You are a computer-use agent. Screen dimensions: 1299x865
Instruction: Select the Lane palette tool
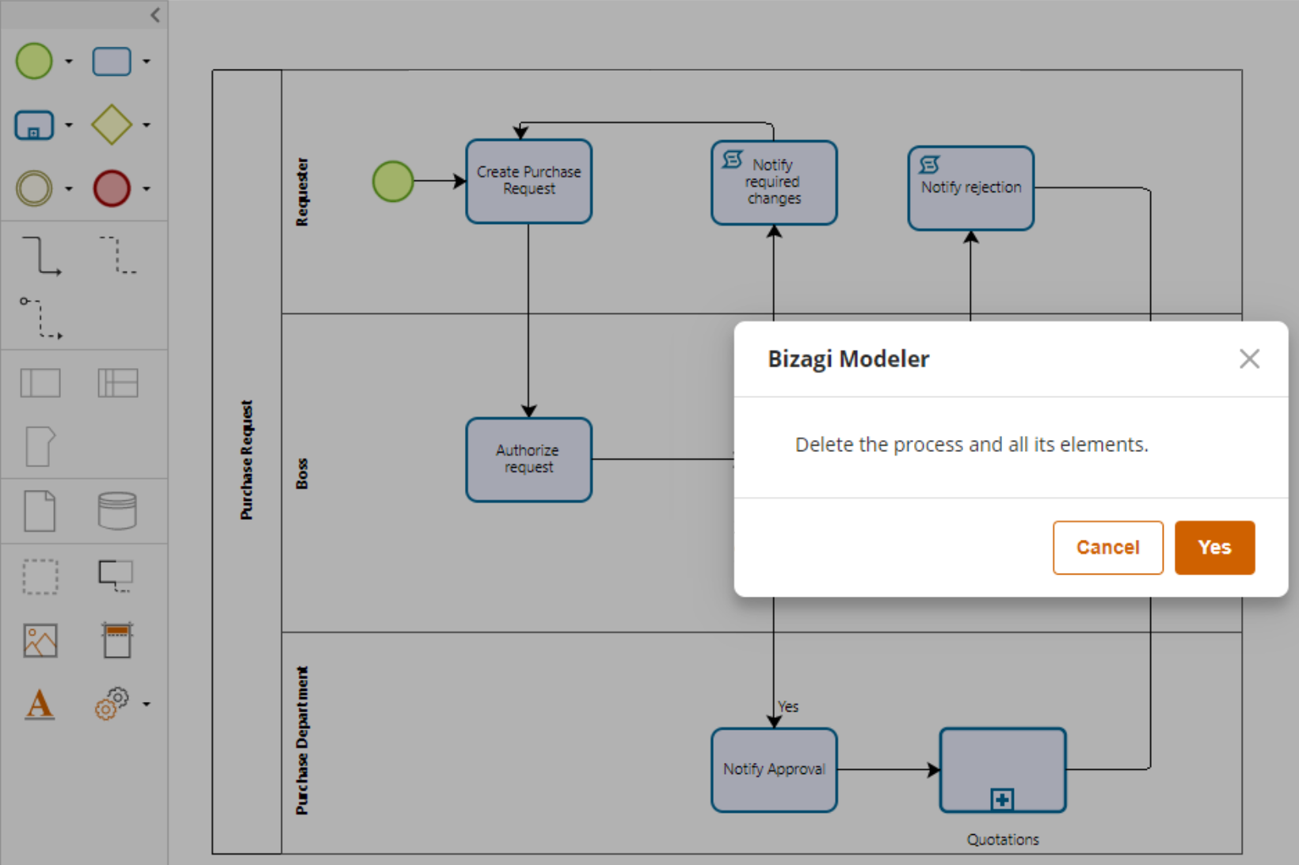pos(118,383)
